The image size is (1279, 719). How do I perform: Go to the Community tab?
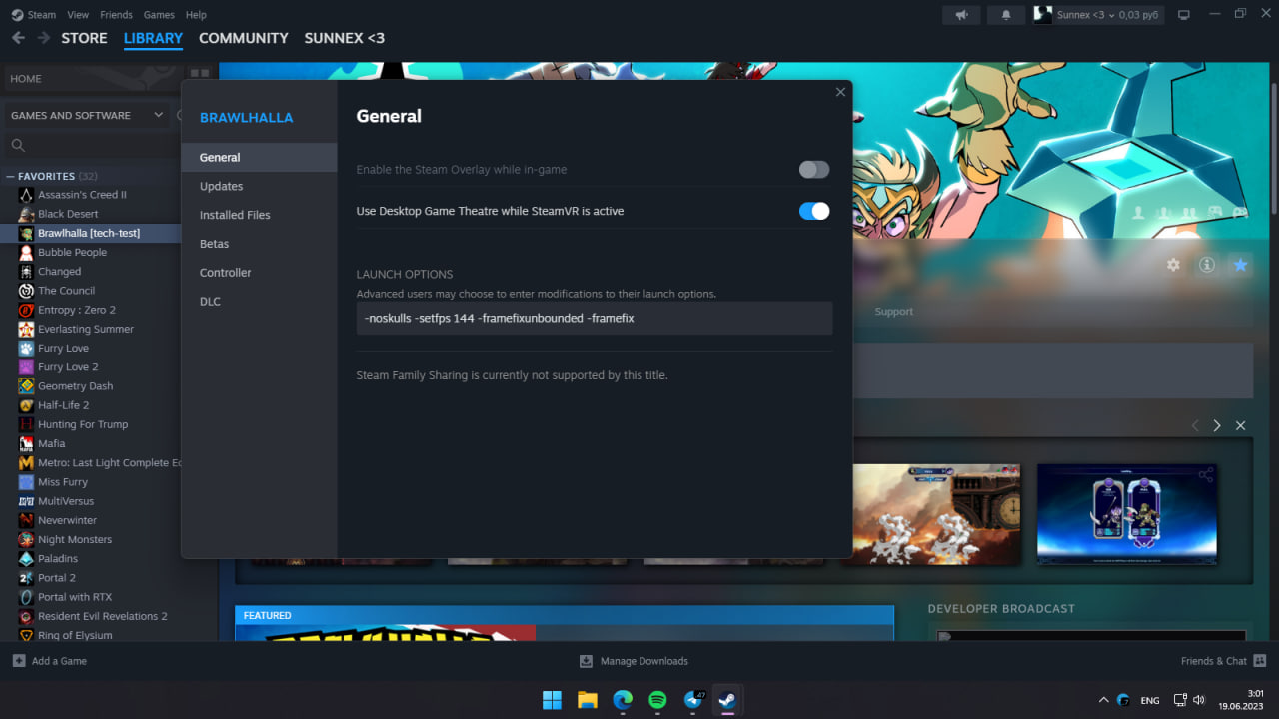(x=244, y=38)
